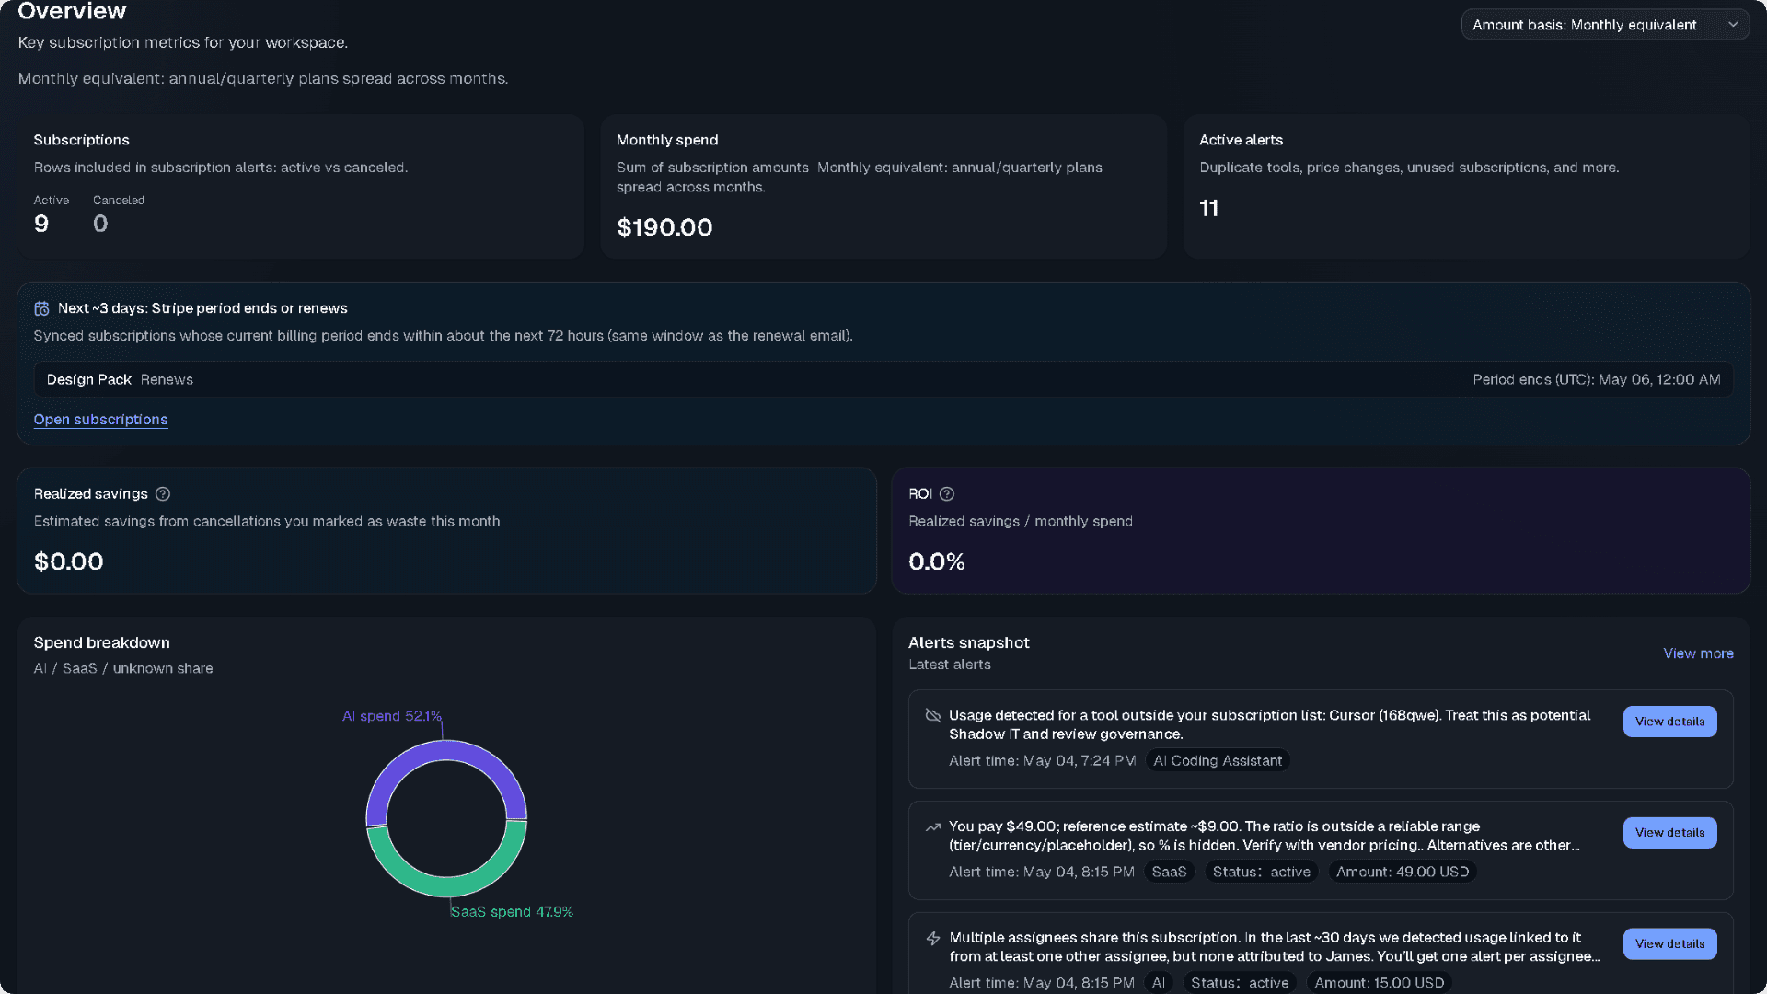View details for the $49.00 pricing alert
1767x994 pixels.
(1669, 833)
